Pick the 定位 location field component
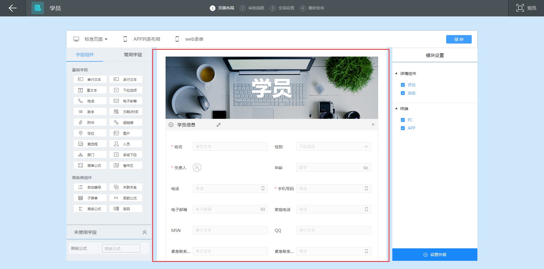The image size is (544, 269). point(90,133)
